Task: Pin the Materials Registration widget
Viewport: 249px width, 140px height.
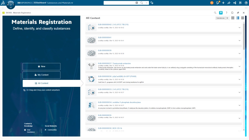Action: (238, 13)
